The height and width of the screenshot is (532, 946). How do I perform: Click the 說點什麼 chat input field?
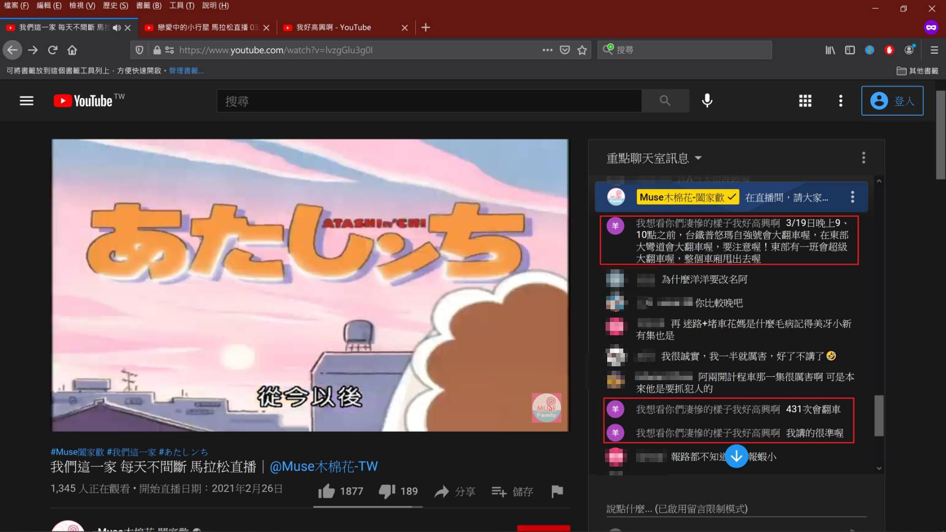[736, 509]
